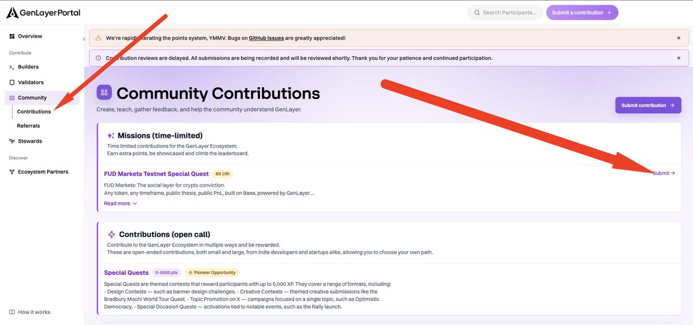Open the How it works link
This screenshot has height=325, width=693.
pos(30,312)
